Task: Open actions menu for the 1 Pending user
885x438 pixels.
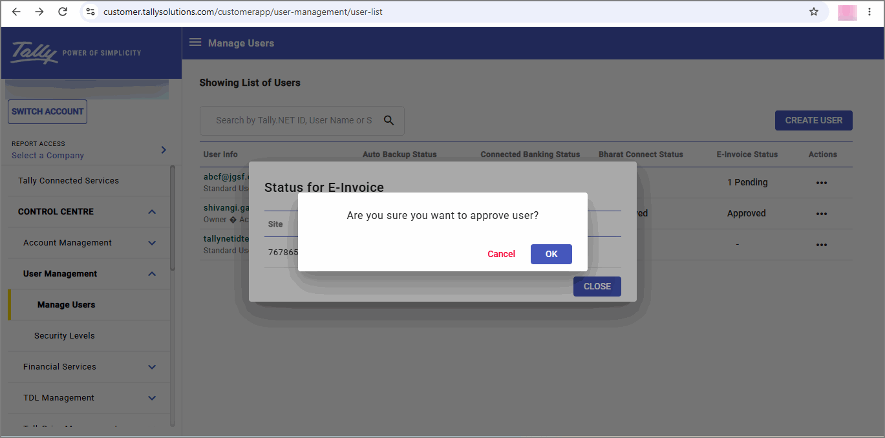Action: (822, 183)
